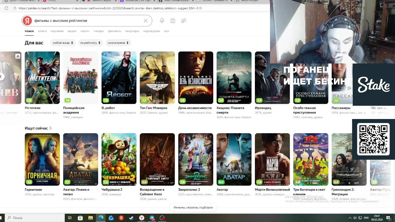Open the 'финансы' tab

(x=114, y=31)
